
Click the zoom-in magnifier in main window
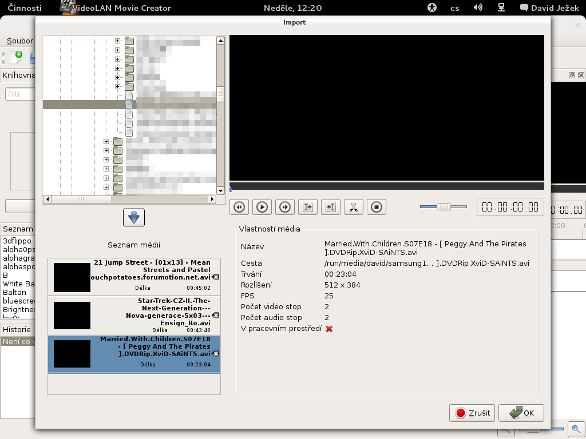[576, 429]
